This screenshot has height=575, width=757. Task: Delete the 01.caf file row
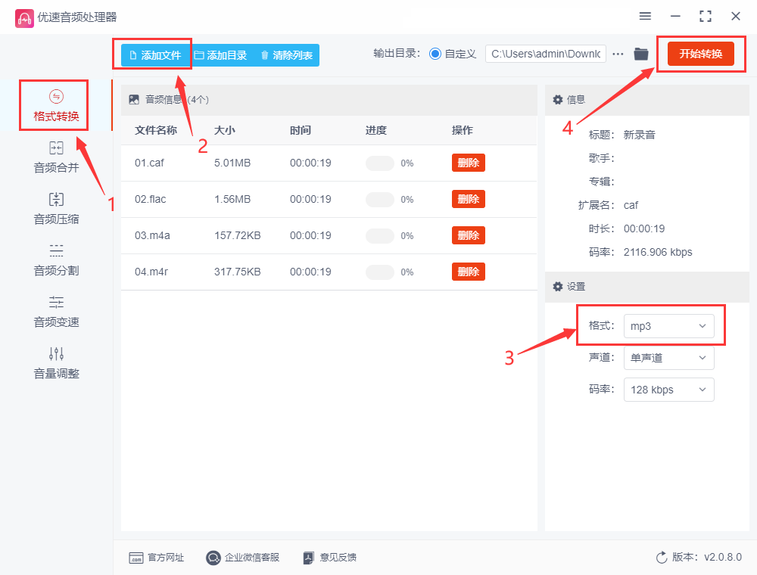[469, 163]
